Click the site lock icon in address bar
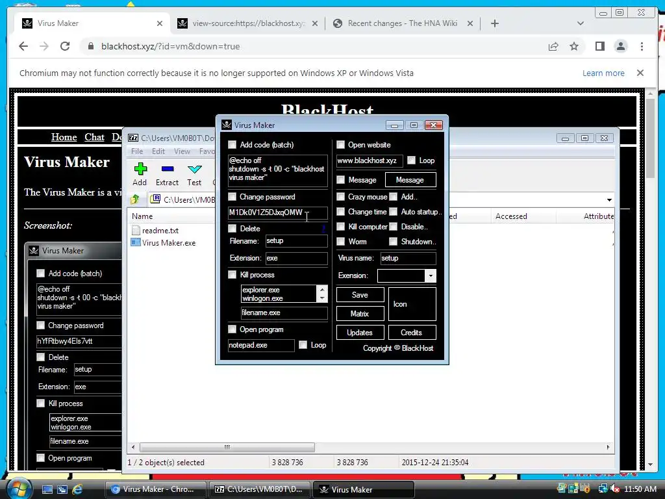The height and width of the screenshot is (499, 665). tap(90, 46)
